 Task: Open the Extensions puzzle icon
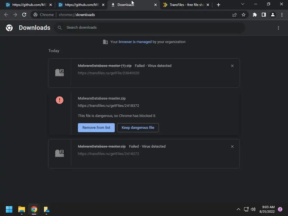[x=255, y=15]
